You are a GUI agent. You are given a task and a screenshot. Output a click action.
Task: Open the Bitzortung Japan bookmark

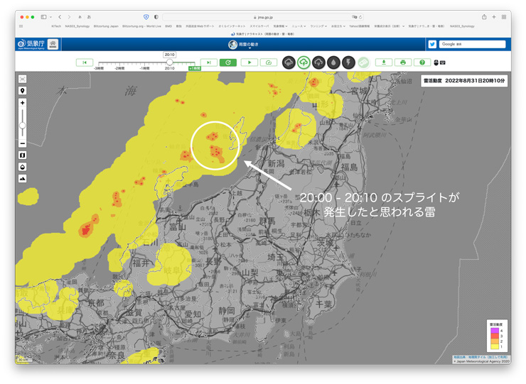pos(105,26)
